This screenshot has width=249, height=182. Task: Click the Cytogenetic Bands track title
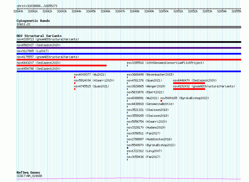click(x=33, y=21)
